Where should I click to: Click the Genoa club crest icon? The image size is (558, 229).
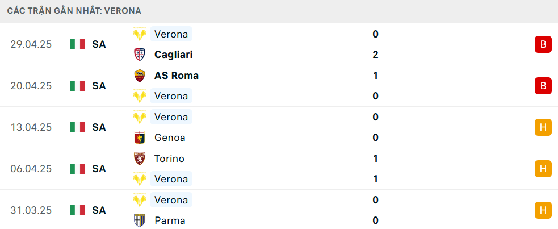click(x=140, y=138)
